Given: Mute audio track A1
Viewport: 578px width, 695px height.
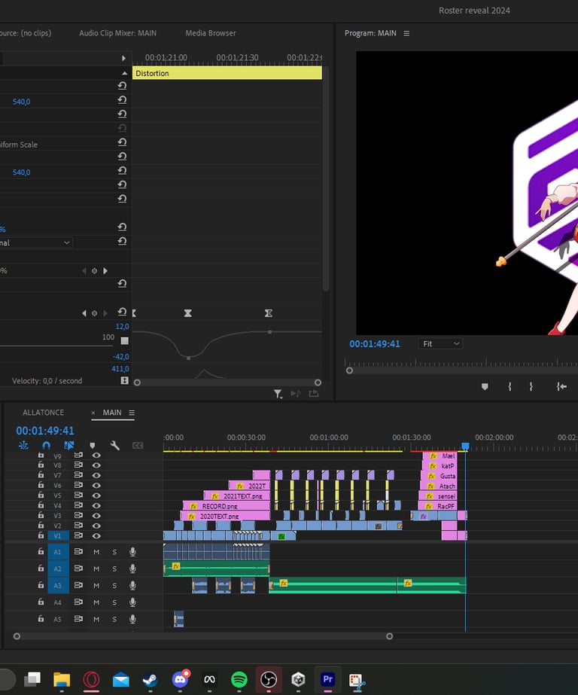Looking at the screenshot, I should tap(96, 552).
